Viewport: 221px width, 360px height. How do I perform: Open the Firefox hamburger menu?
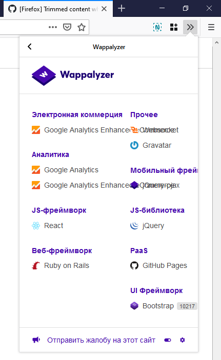coord(211,27)
